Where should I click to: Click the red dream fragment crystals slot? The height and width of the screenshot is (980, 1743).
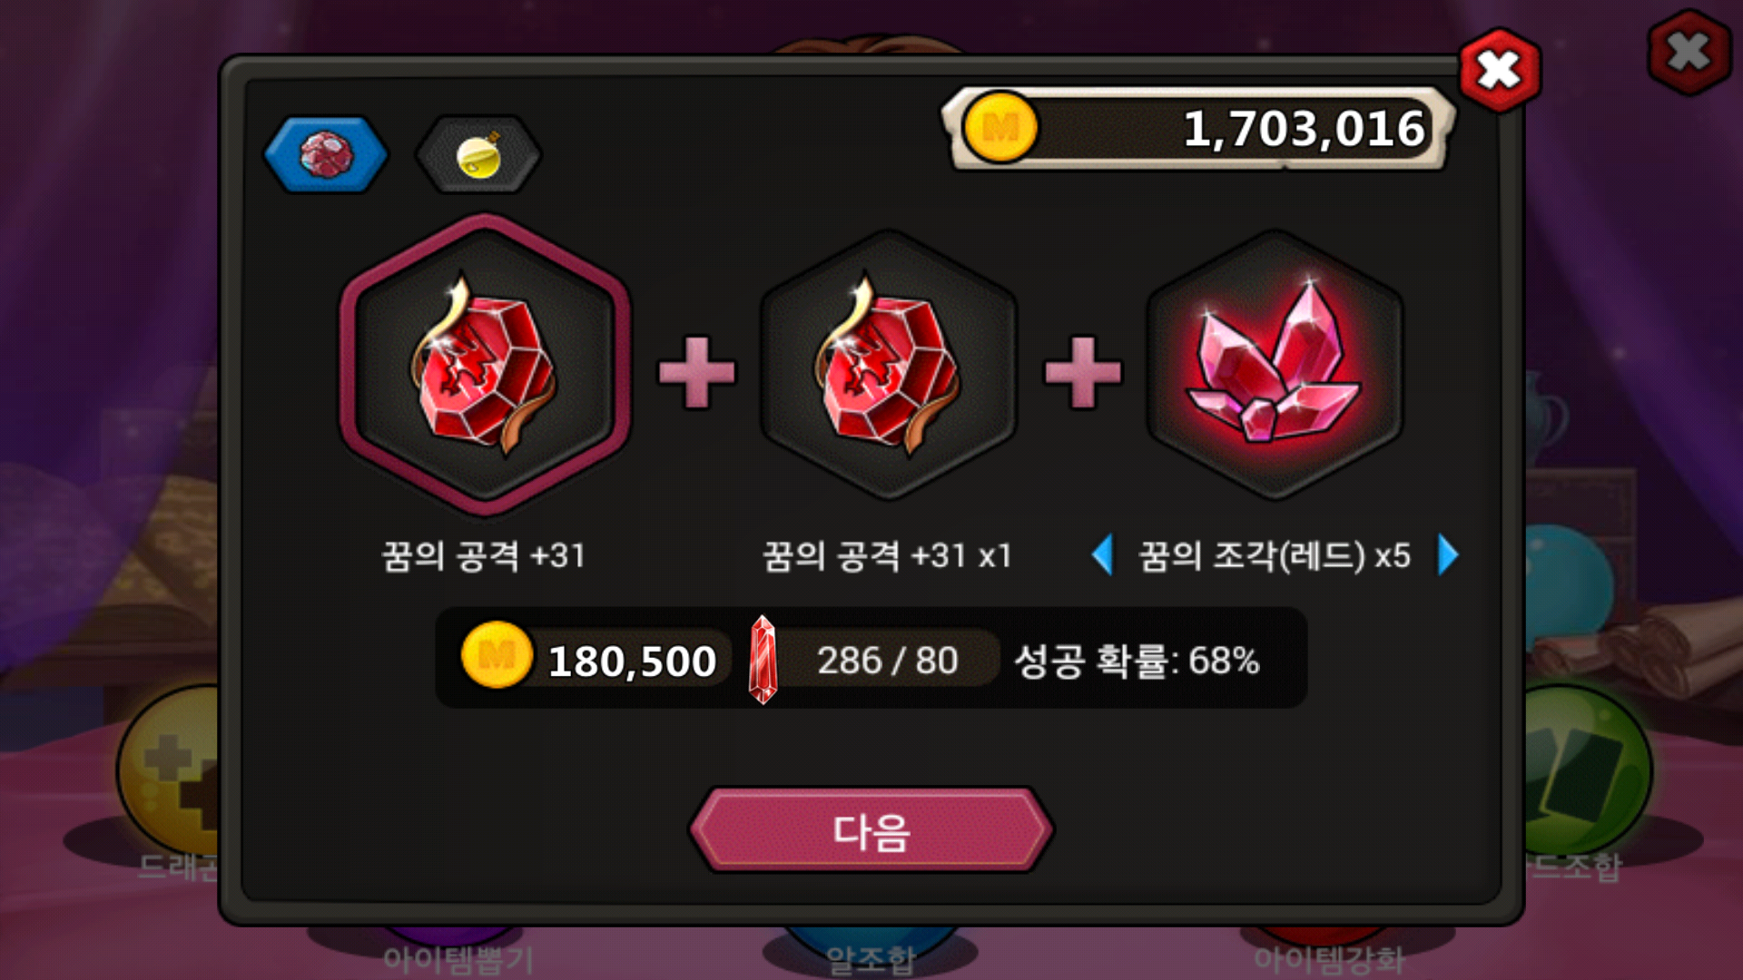pos(1275,365)
